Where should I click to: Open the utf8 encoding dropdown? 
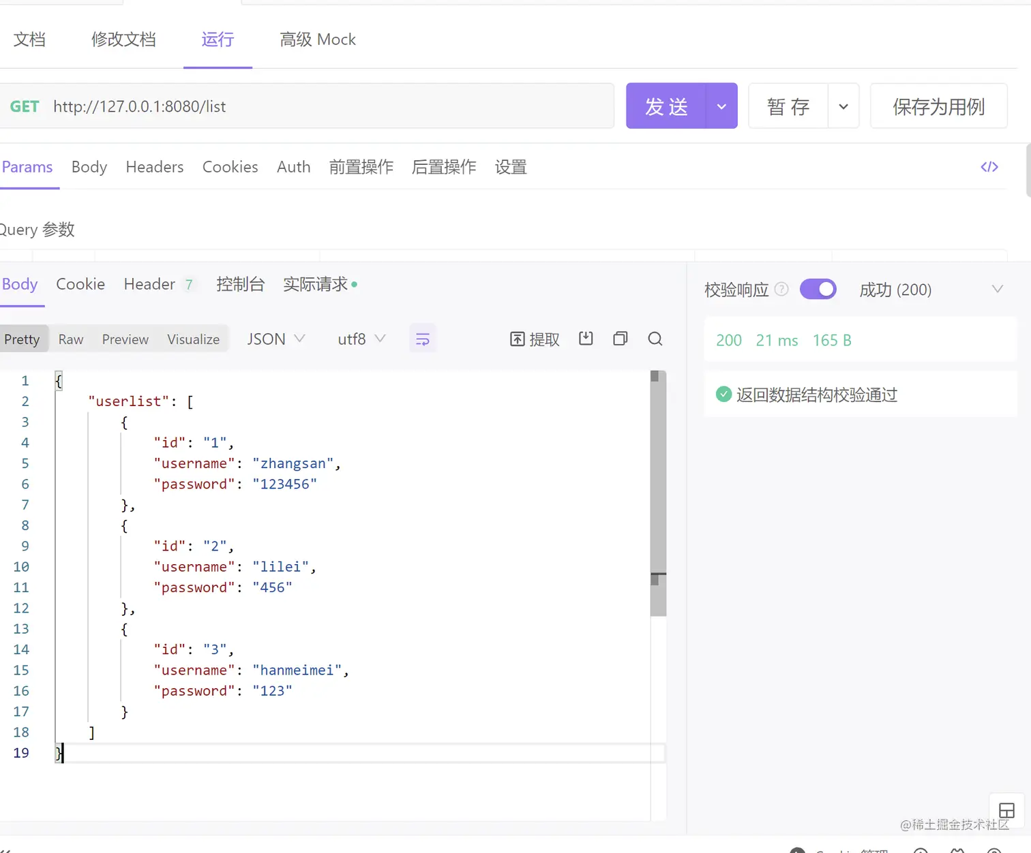click(x=362, y=339)
